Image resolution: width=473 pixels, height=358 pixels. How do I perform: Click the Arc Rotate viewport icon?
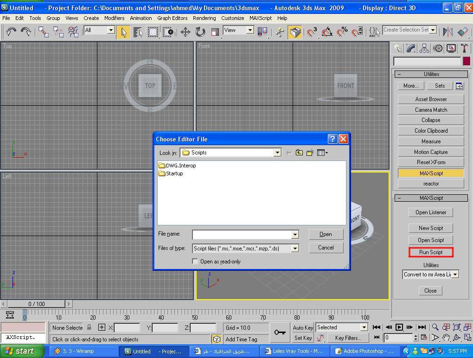(x=457, y=338)
